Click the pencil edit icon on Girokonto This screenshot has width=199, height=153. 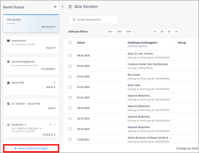pos(50,125)
